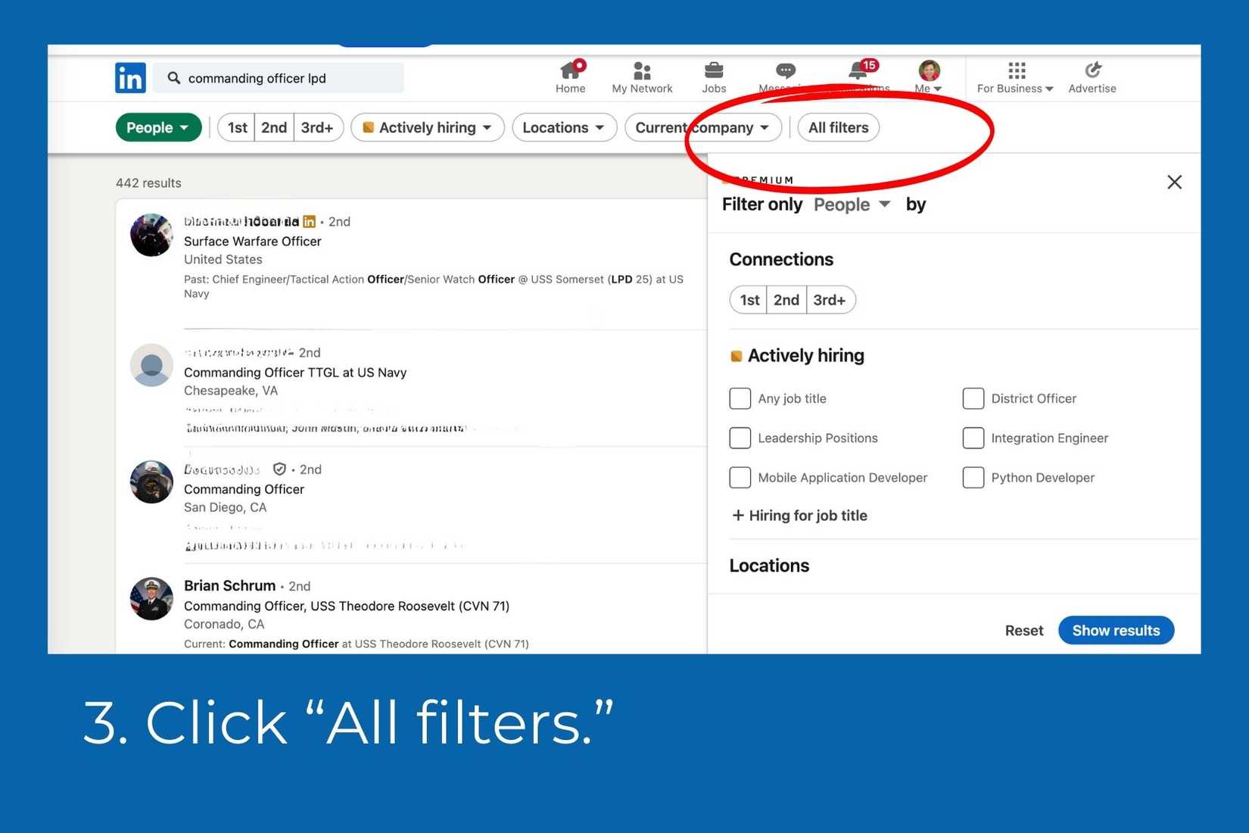Expand the Locations filter dropdown
The width and height of the screenshot is (1249, 833).
(x=564, y=127)
